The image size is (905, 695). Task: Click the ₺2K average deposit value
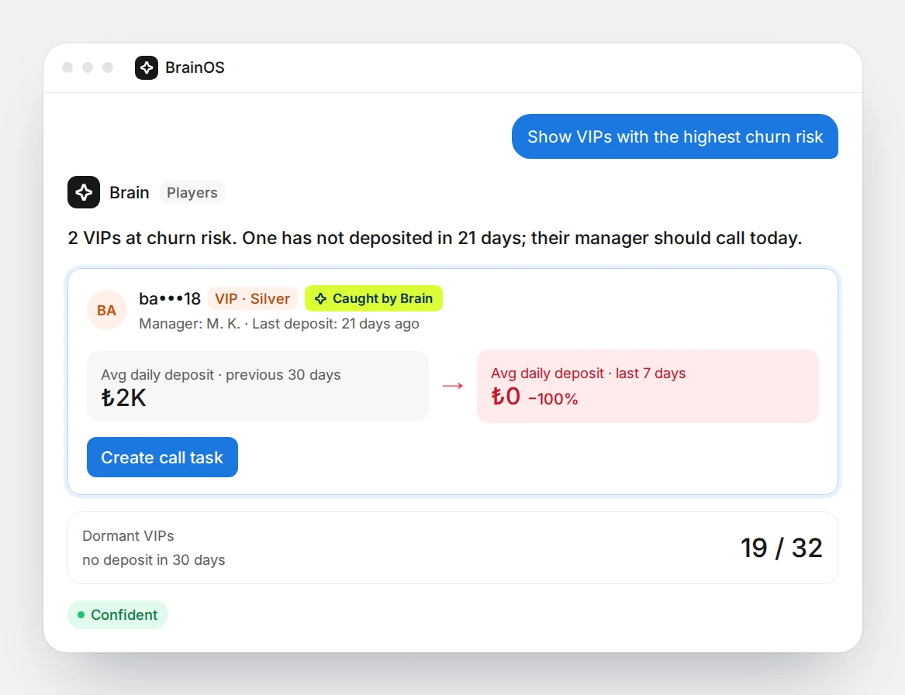pyautogui.click(x=123, y=398)
